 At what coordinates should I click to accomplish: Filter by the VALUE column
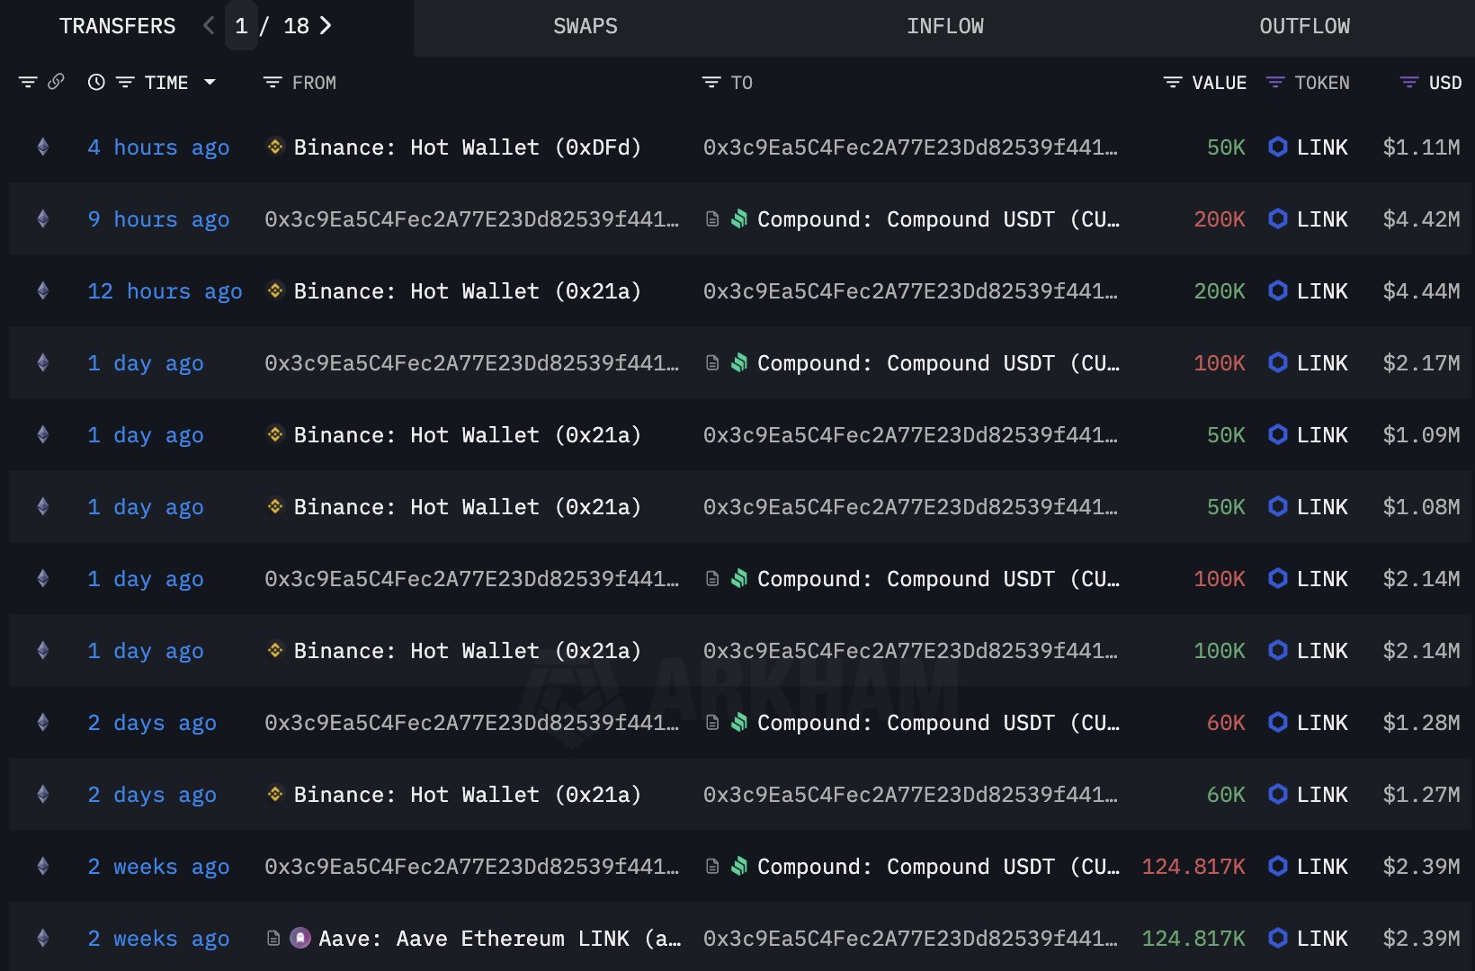tap(1173, 83)
